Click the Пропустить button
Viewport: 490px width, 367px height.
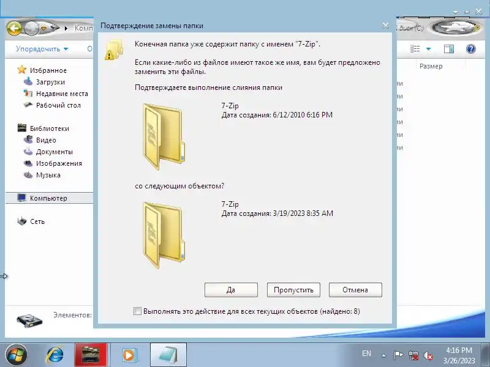[x=293, y=290]
